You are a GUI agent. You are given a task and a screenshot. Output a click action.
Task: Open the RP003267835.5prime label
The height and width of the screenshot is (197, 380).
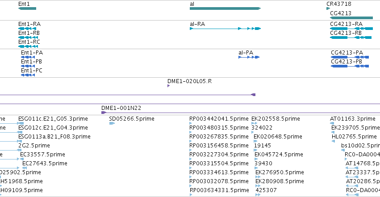(x=219, y=137)
